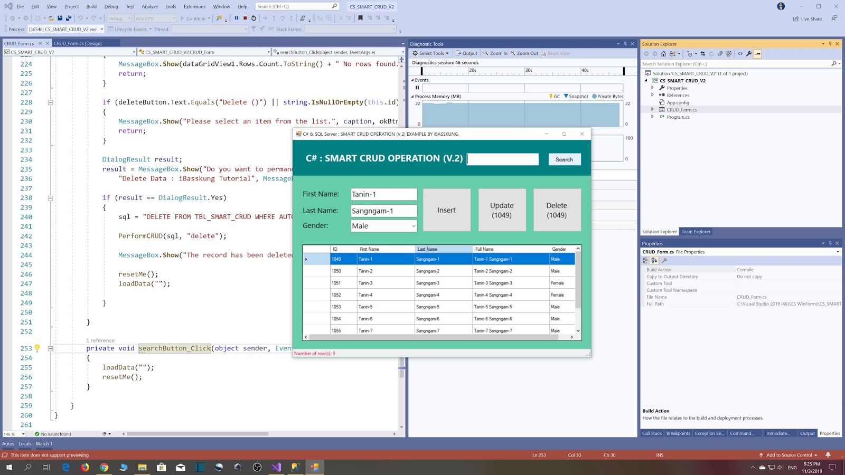
Task: Expand the References node in Solution Explorer
Action: (x=653, y=95)
